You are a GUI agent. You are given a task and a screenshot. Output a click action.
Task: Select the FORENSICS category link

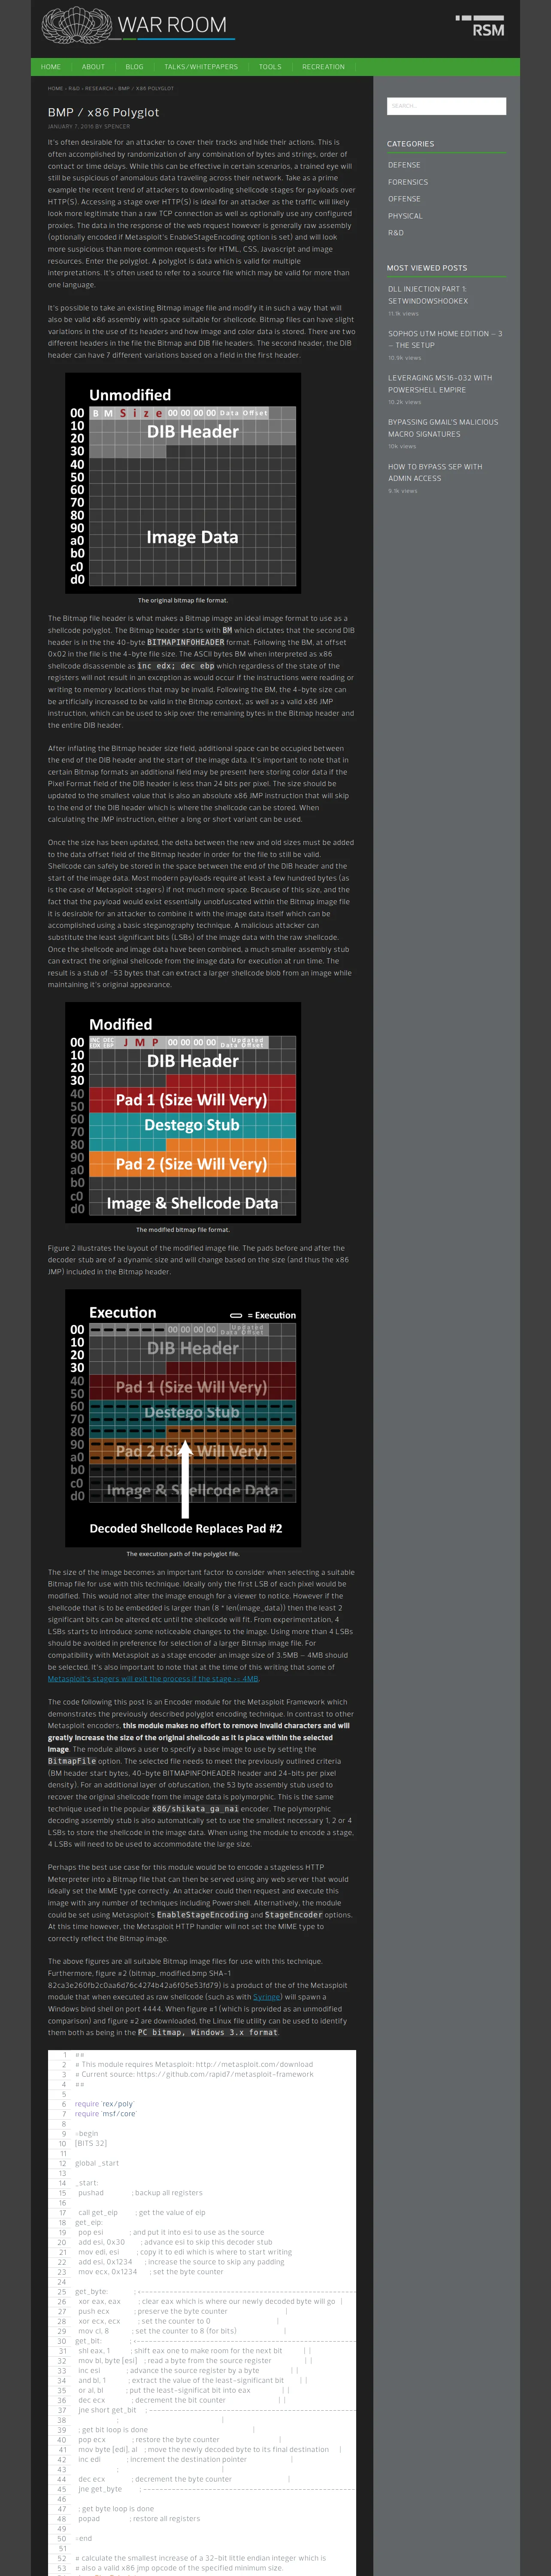click(408, 182)
